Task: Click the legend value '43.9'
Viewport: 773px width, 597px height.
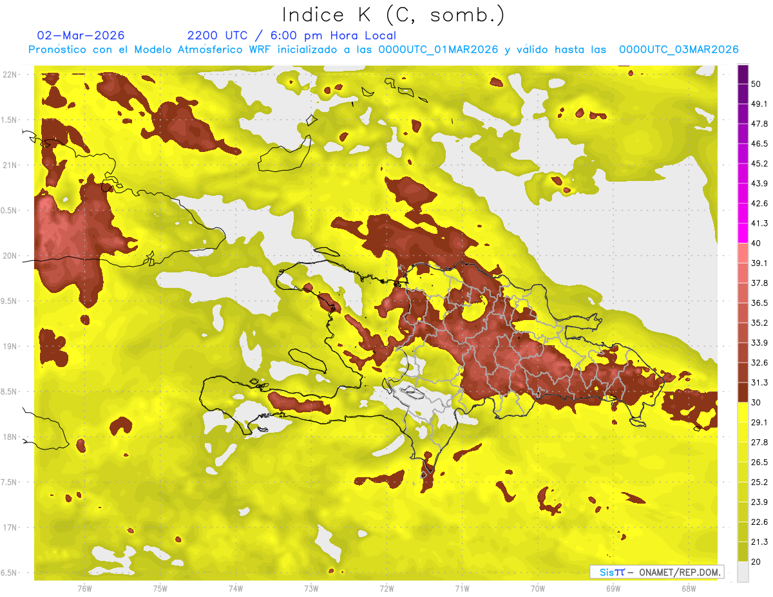Action: click(x=760, y=184)
